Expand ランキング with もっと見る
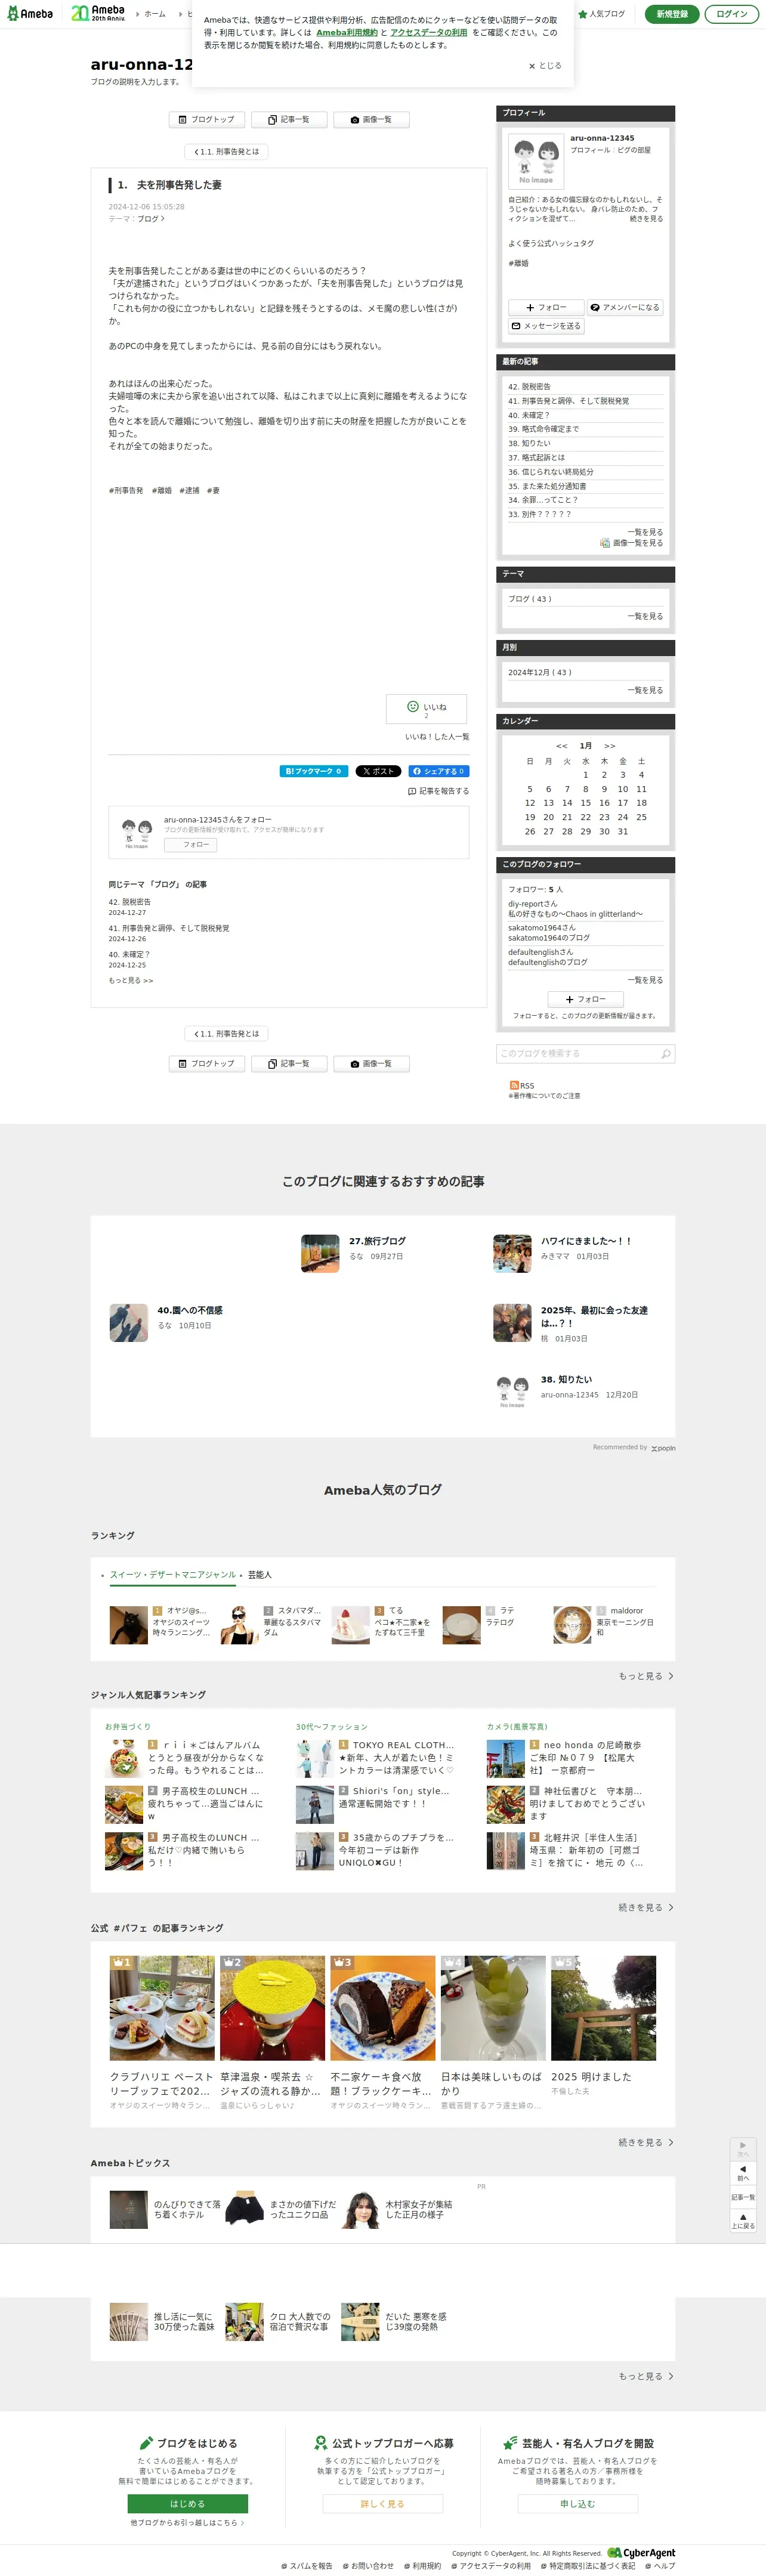 point(646,1676)
